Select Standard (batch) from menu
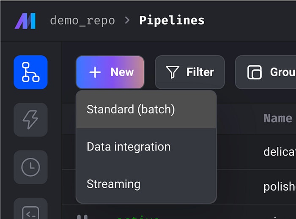The width and height of the screenshot is (296, 219). point(146,109)
